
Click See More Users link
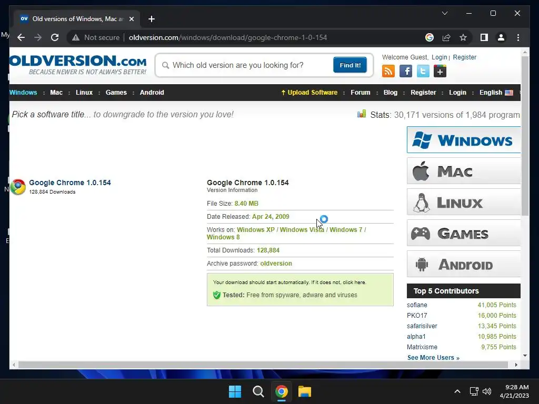click(433, 358)
